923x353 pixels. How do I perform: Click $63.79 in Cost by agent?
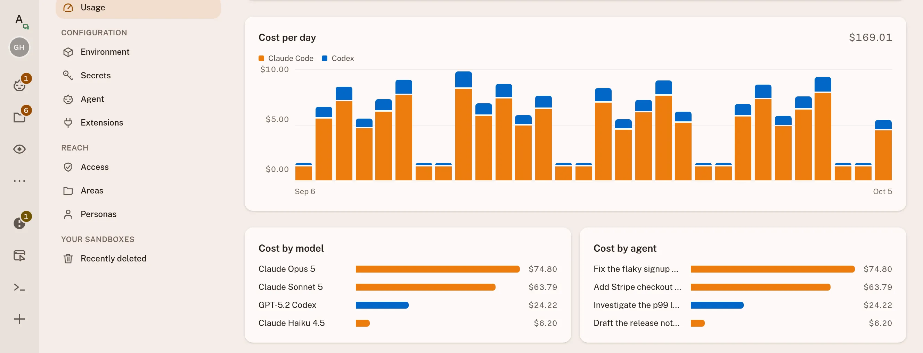pyautogui.click(x=877, y=287)
